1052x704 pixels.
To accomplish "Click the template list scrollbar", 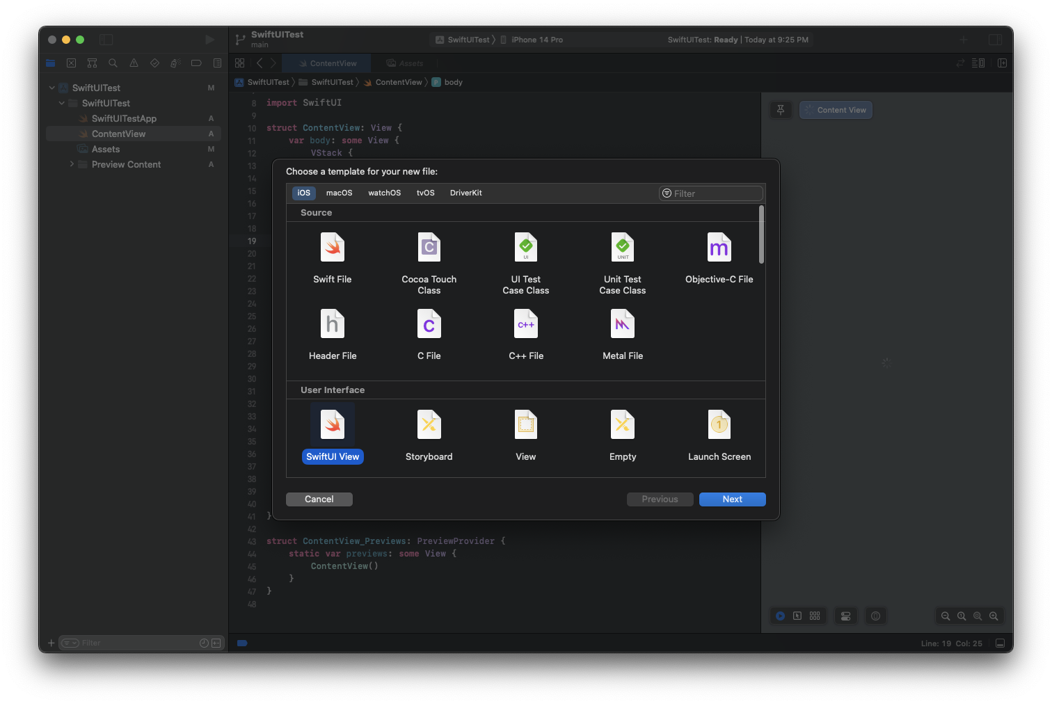I will pyautogui.click(x=761, y=234).
